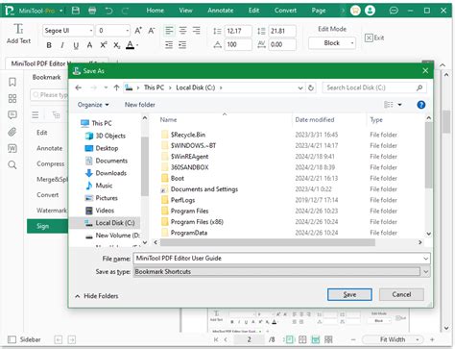Open the Edit tab
Screen dimensions: 455x349
(x=253, y=11)
